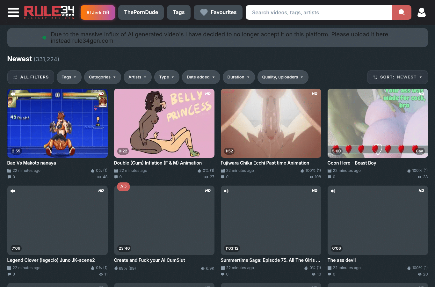Image resolution: width=435 pixels, height=287 pixels.
Task: Click the green dot in the announcement banner
Action: click(x=44, y=38)
